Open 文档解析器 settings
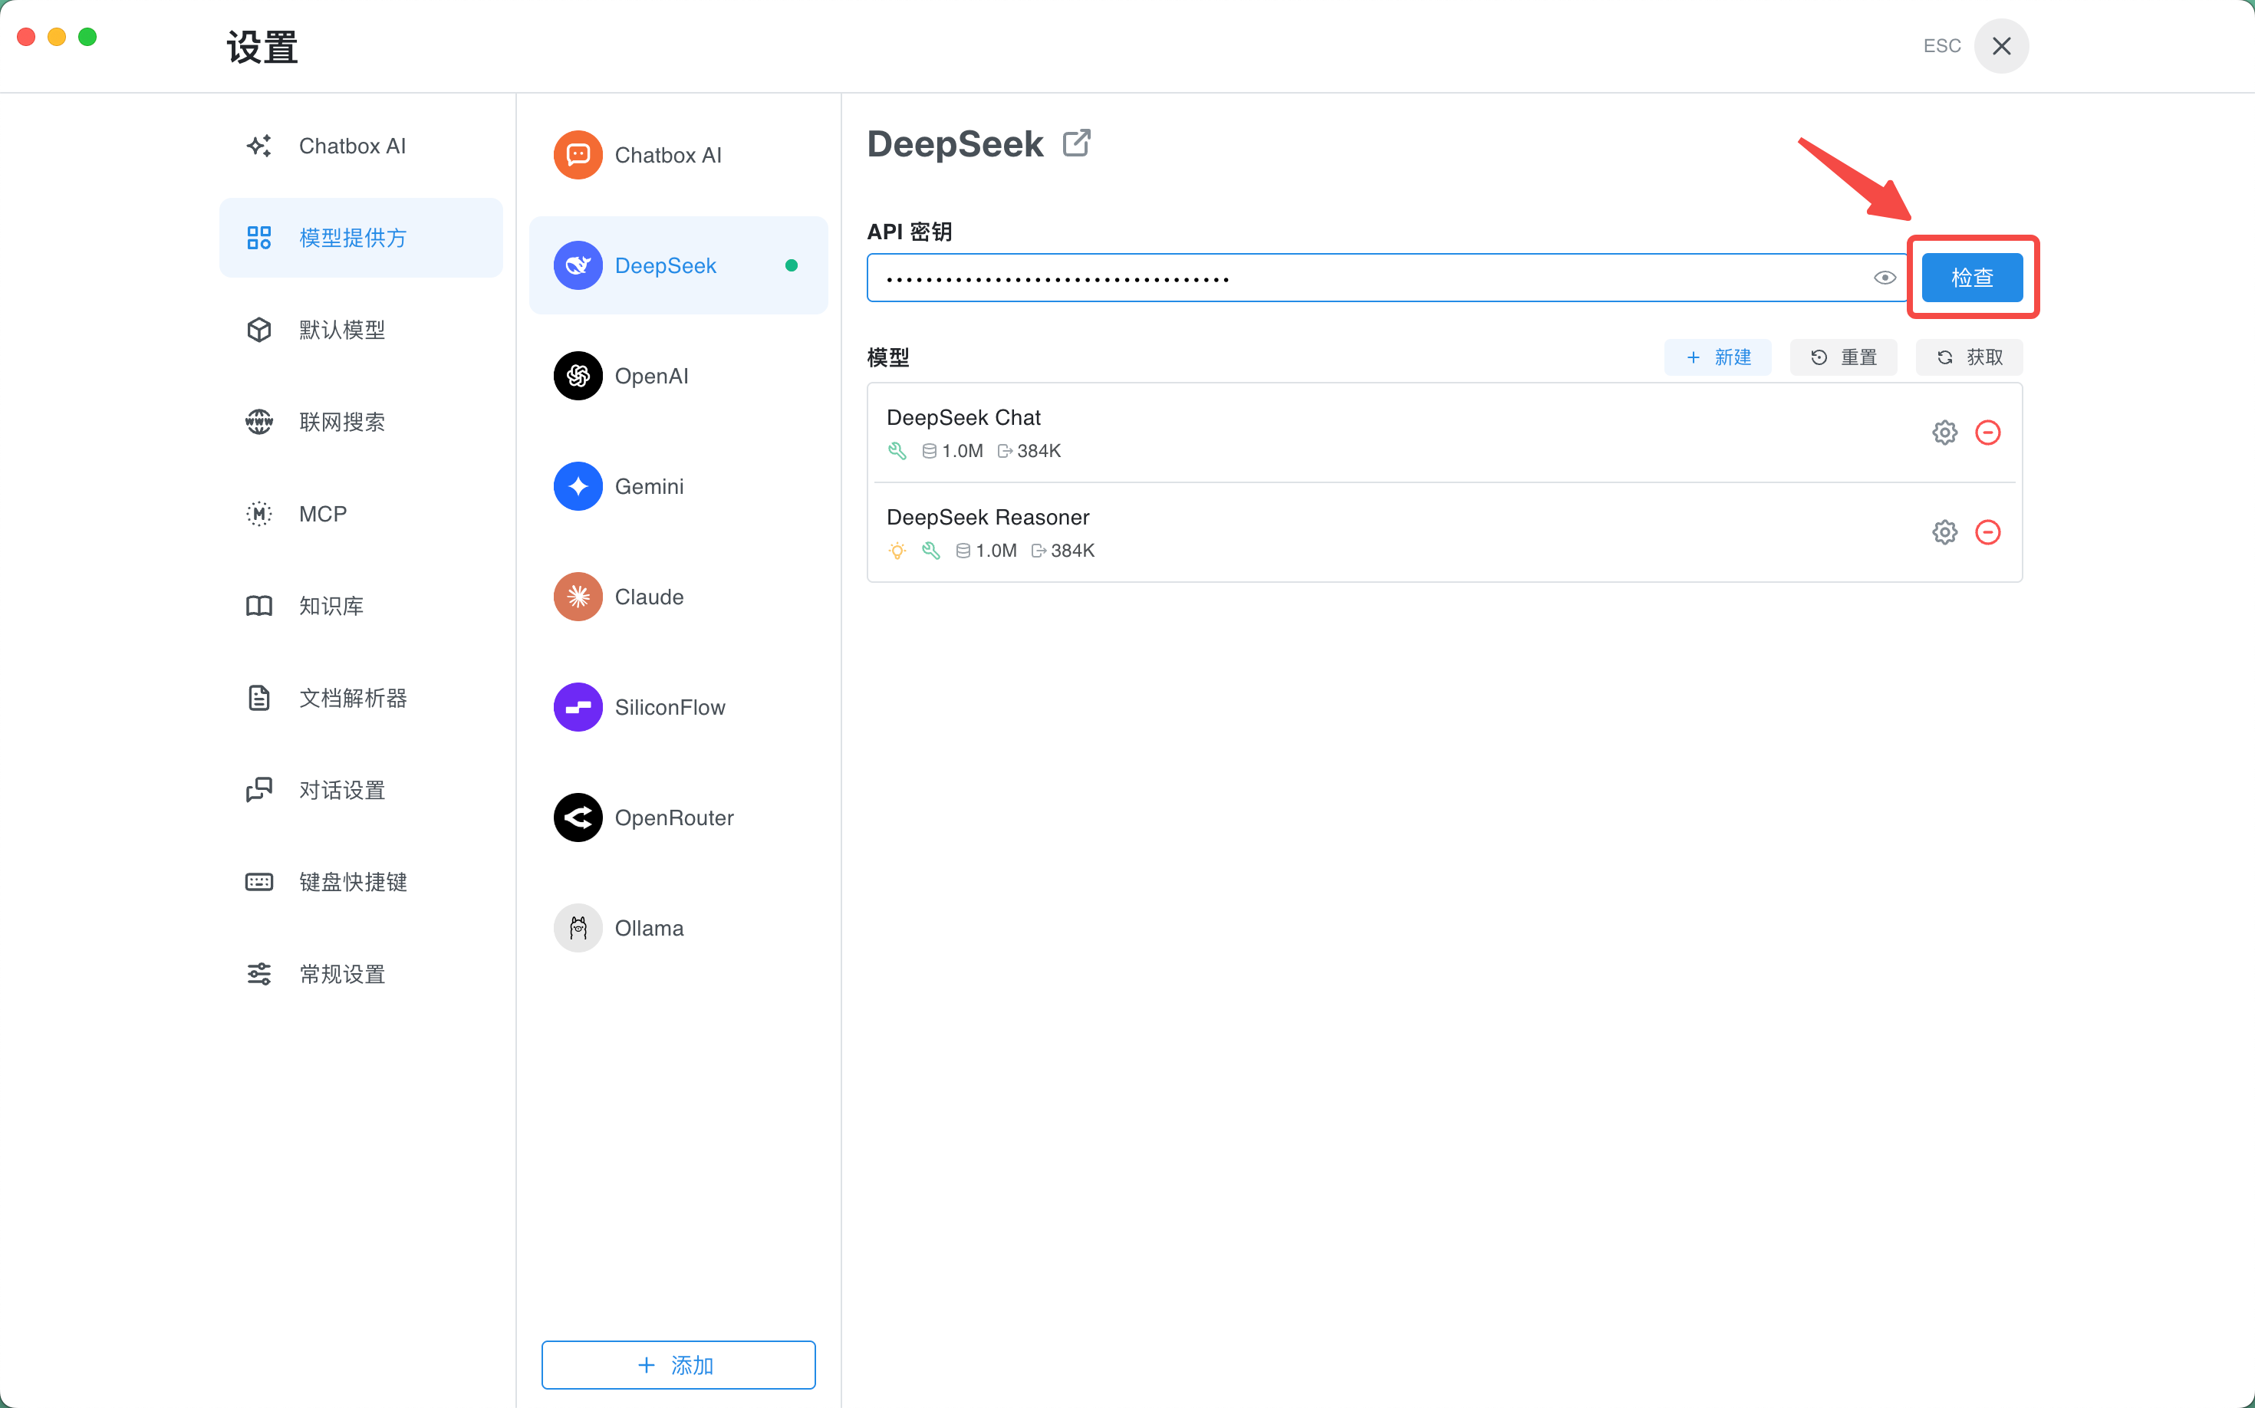The height and width of the screenshot is (1408, 2255). (x=360, y=698)
